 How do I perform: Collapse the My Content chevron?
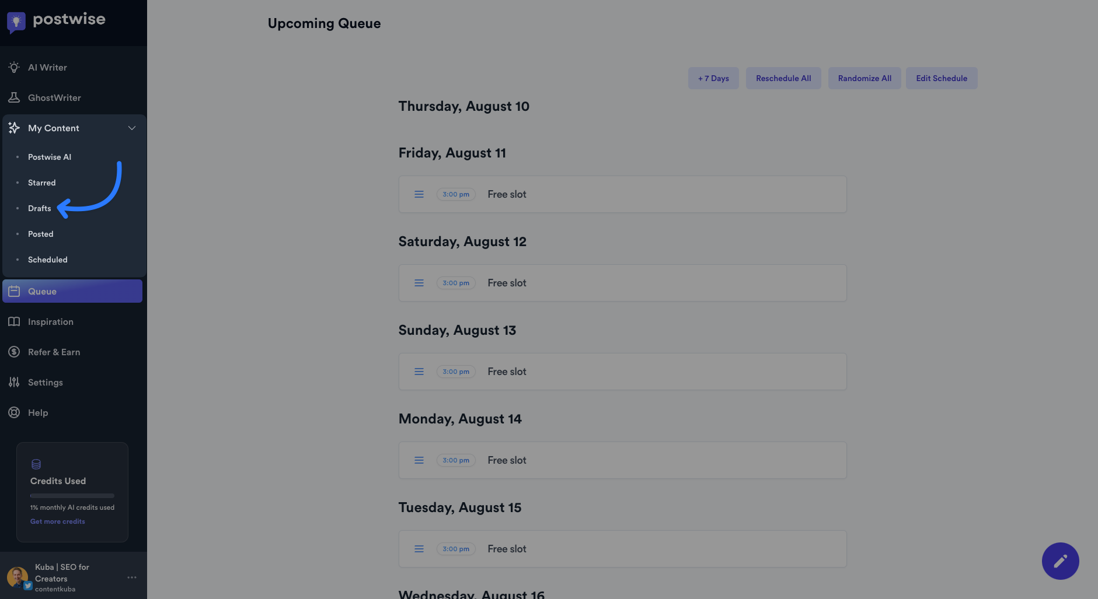(132, 128)
